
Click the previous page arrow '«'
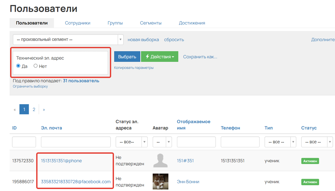15,110
